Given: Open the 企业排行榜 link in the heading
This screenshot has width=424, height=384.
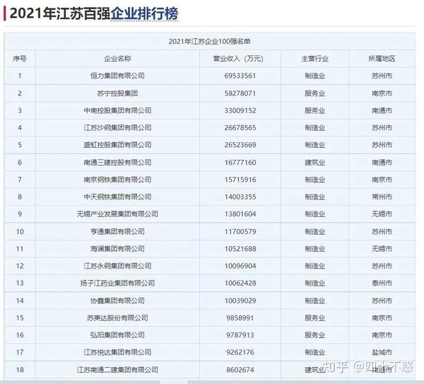Looking at the screenshot, I should pos(144,13).
